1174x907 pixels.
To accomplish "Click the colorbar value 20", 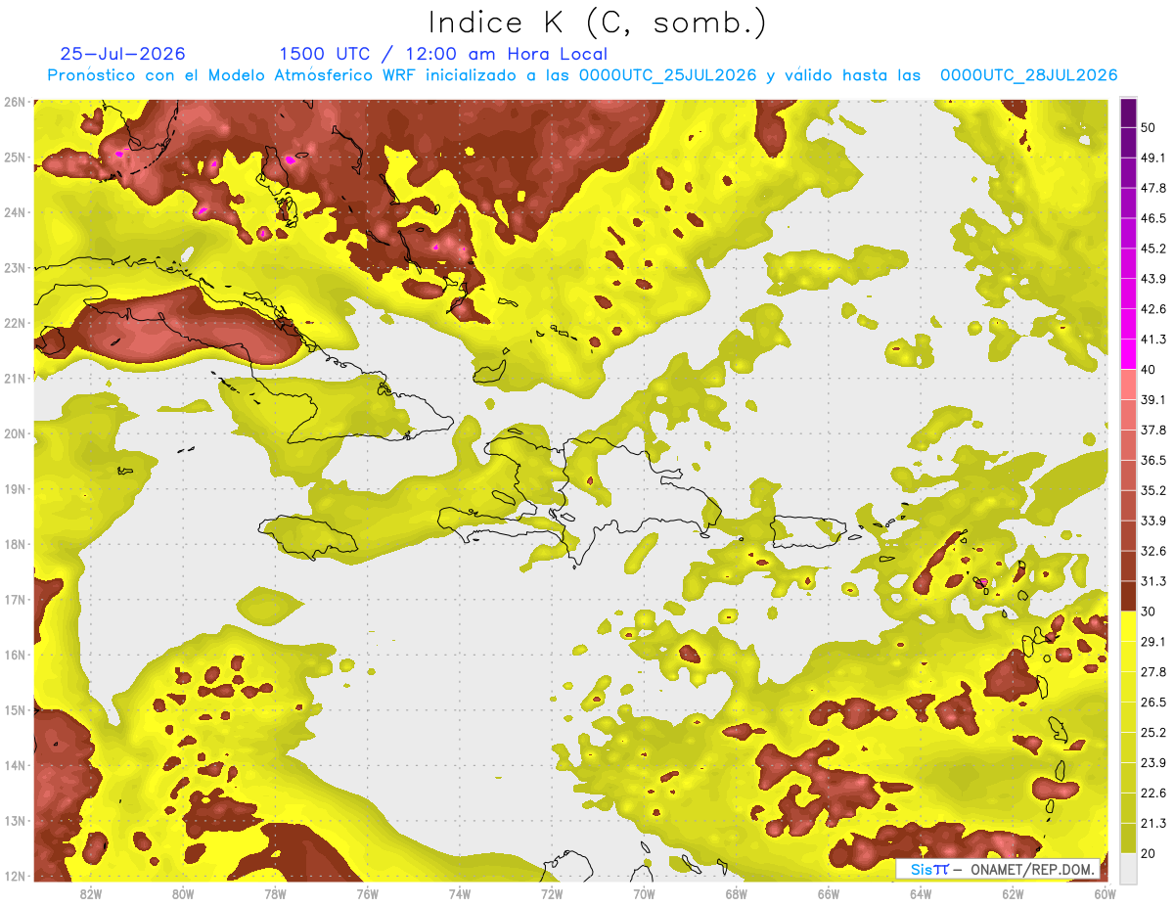I will (1149, 853).
